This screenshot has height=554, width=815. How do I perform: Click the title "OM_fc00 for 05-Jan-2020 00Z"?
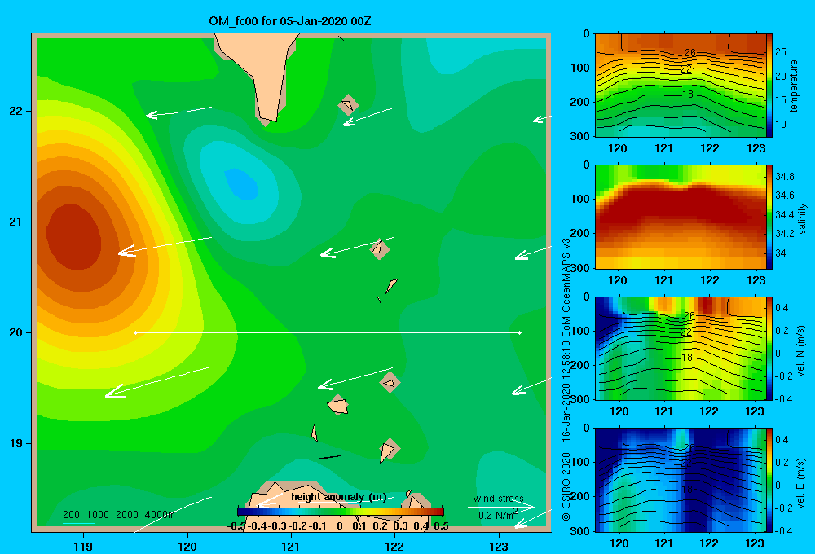(x=290, y=21)
